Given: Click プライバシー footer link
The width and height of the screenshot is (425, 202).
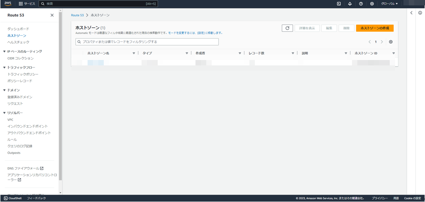Looking at the screenshot, I should point(379,198).
